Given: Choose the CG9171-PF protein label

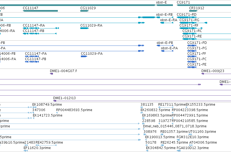Looking at the screenshot, I should pyautogui.click(x=197, y=54).
